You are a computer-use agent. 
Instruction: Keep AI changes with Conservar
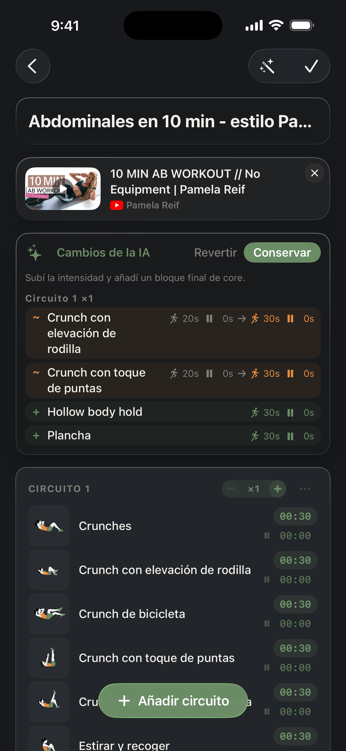point(282,252)
